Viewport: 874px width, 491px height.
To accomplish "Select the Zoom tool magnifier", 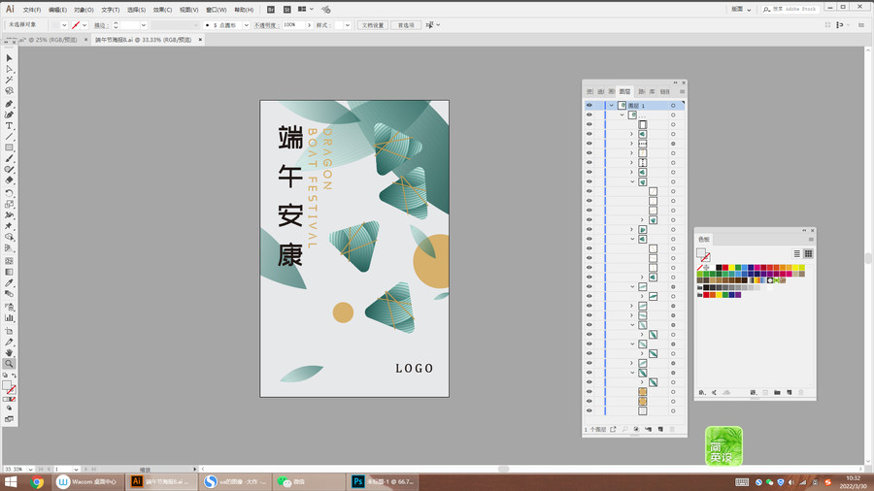I will (x=9, y=364).
